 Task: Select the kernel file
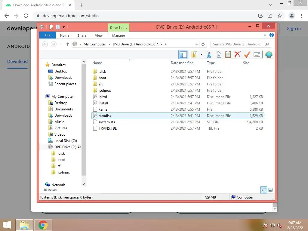(178, 109)
